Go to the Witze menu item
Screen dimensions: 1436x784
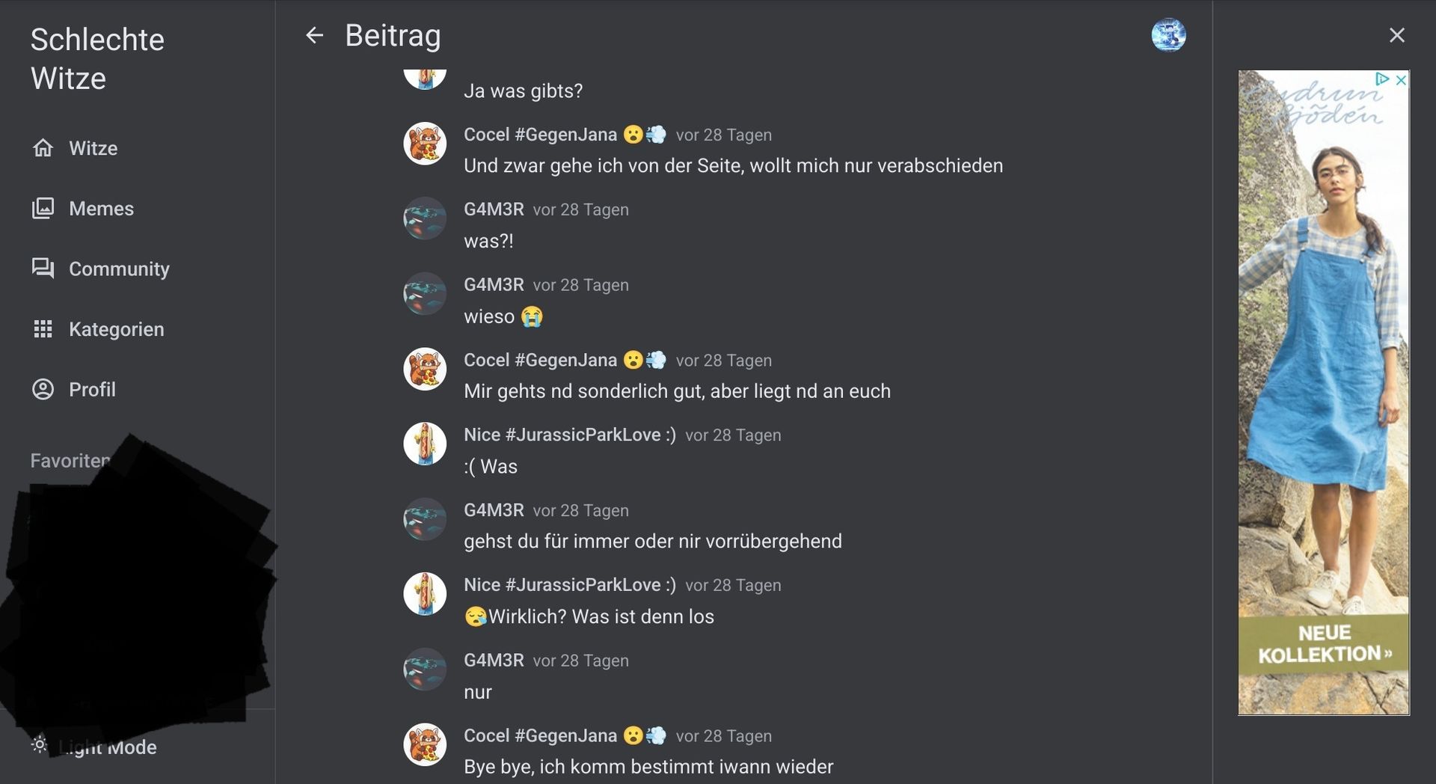click(x=93, y=148)
